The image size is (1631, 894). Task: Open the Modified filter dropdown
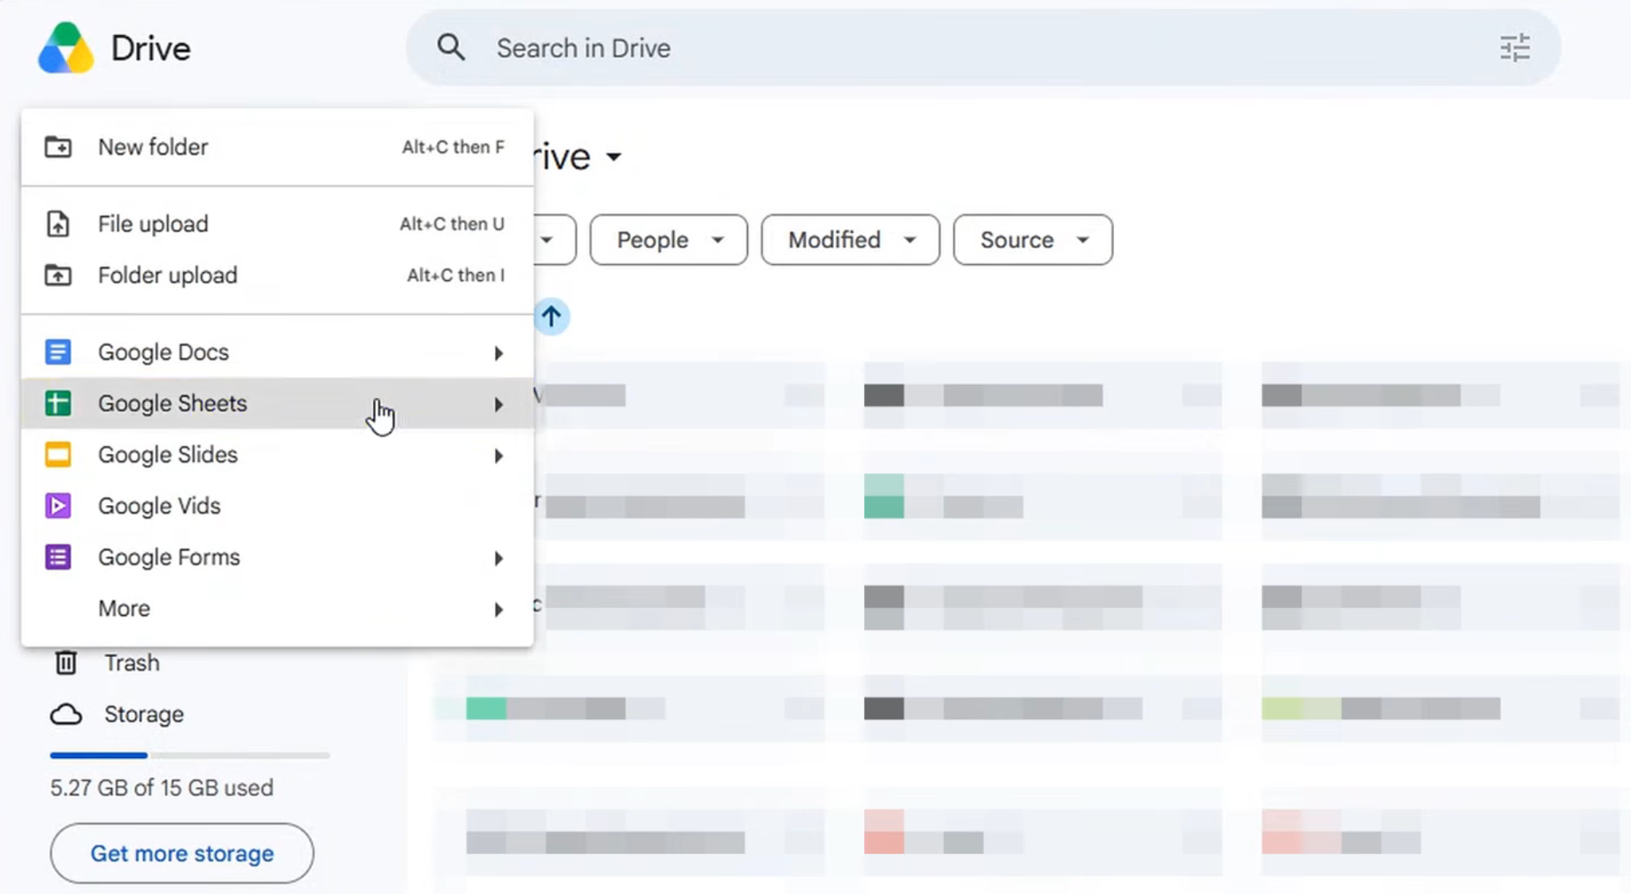click(850, 239)
